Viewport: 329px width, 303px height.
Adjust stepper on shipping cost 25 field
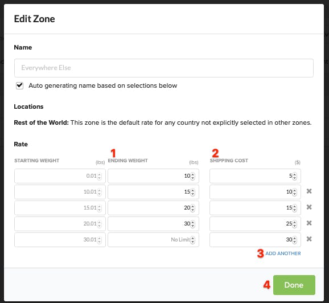pos(295,224)
